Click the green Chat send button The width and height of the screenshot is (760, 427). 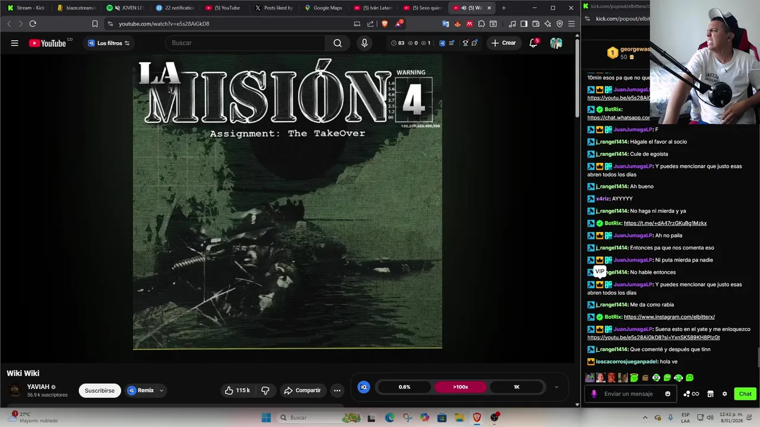745,394
